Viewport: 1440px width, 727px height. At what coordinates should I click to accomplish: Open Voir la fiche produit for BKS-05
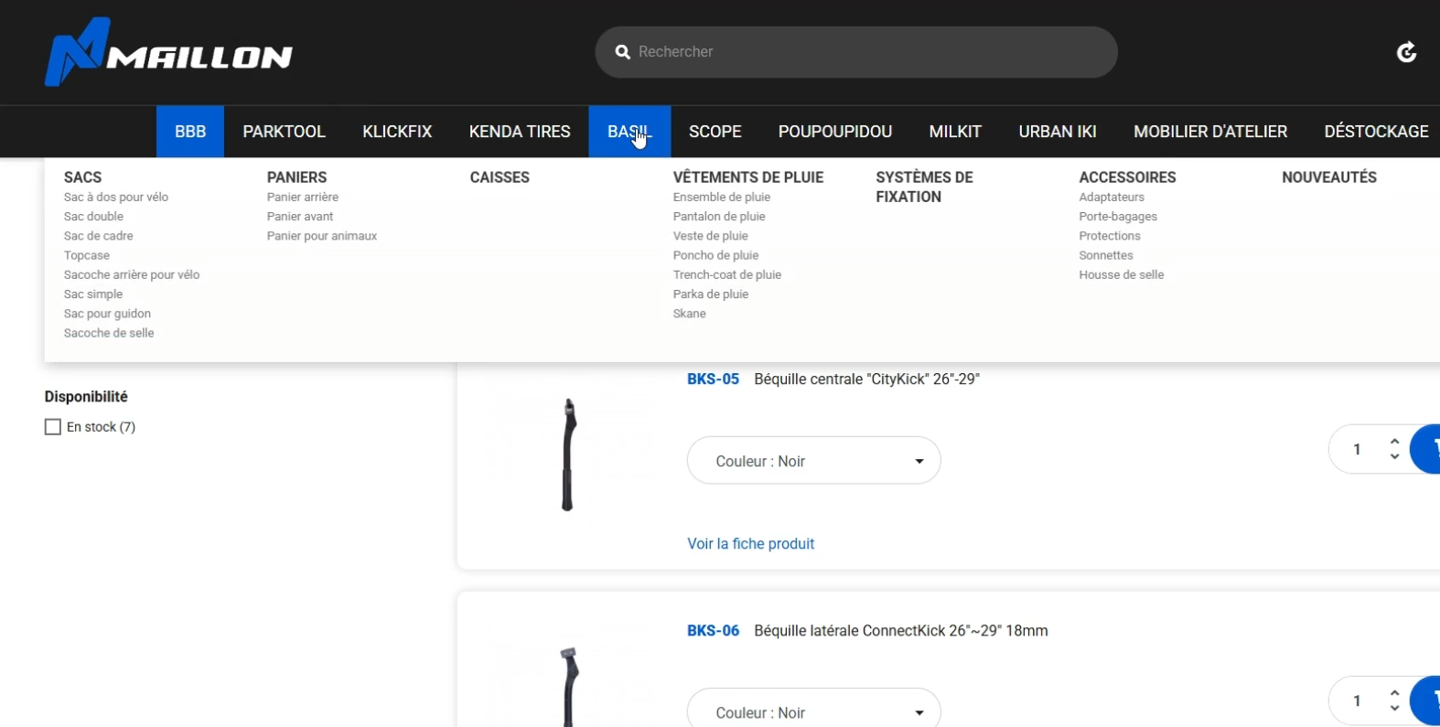coord(750,544)
